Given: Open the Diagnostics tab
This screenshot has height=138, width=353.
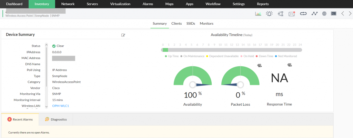Looking at the screenshot, I should tap(56, 119).
